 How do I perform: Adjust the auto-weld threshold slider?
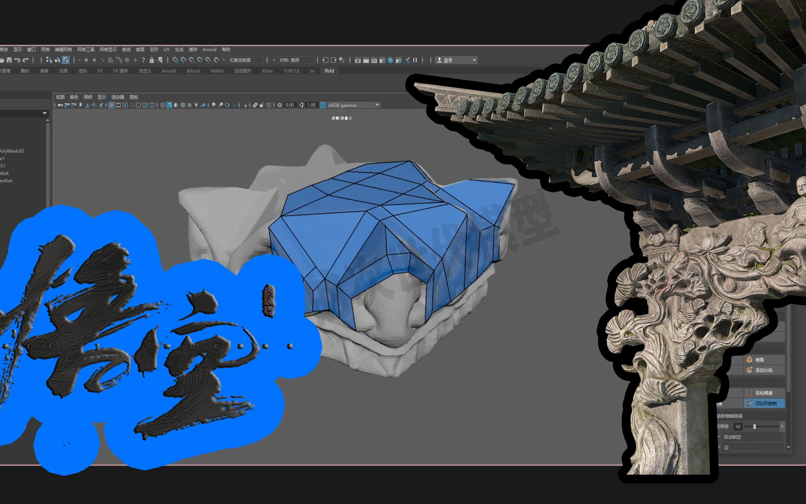point(754,427)
